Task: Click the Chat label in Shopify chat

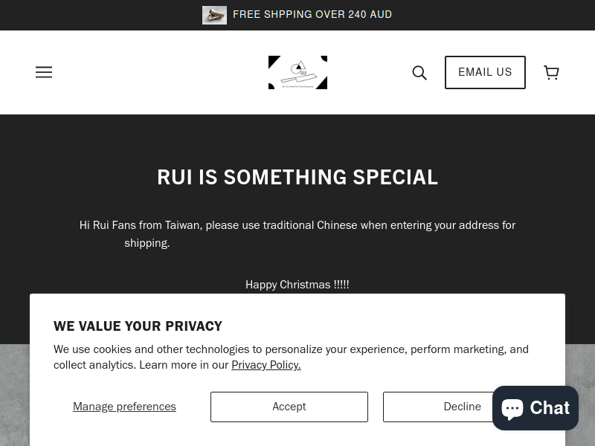Action: (550, 408)
